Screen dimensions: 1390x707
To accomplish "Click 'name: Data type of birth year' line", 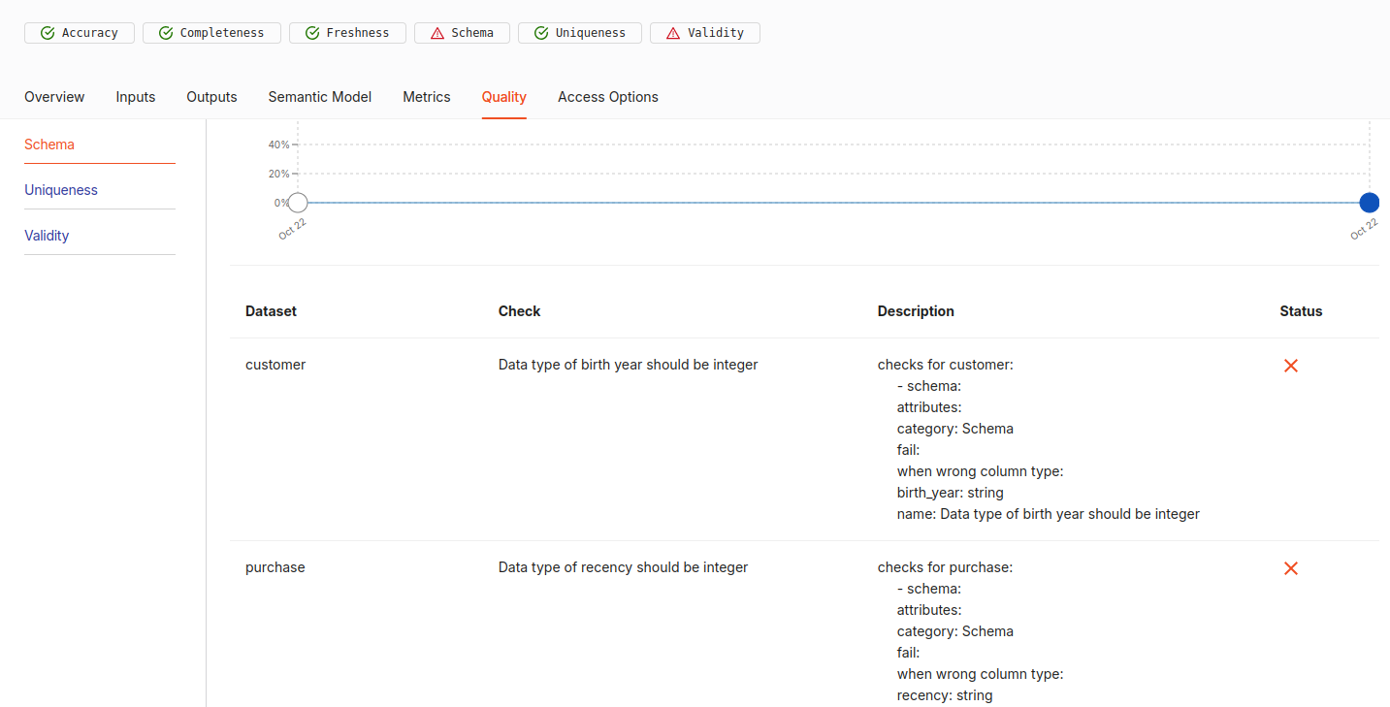I will pos(1049,514).
